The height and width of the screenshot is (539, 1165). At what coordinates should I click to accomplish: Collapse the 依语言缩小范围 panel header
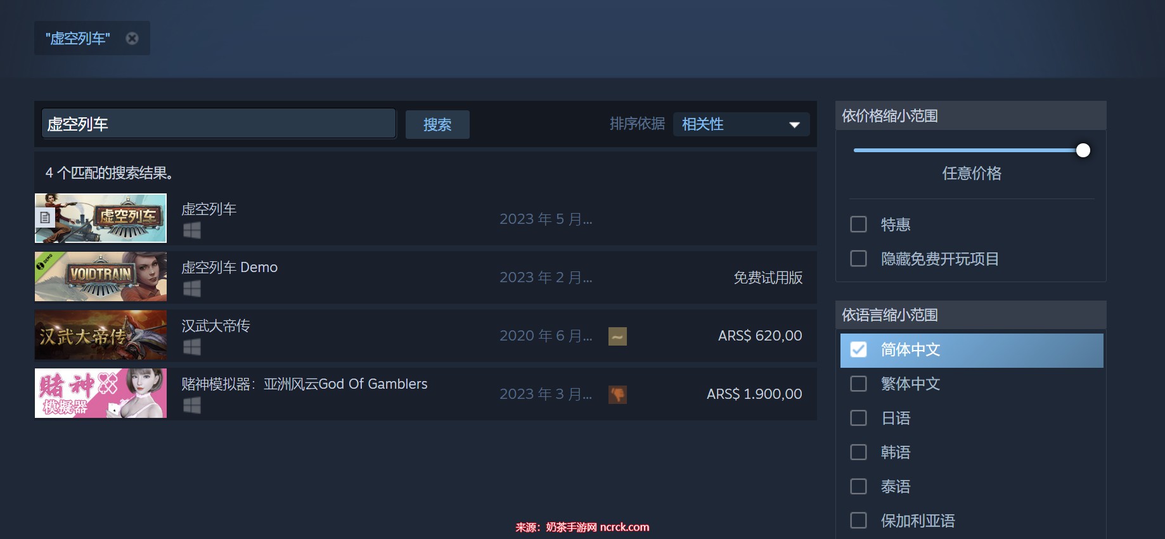click(x=970, y=315)
